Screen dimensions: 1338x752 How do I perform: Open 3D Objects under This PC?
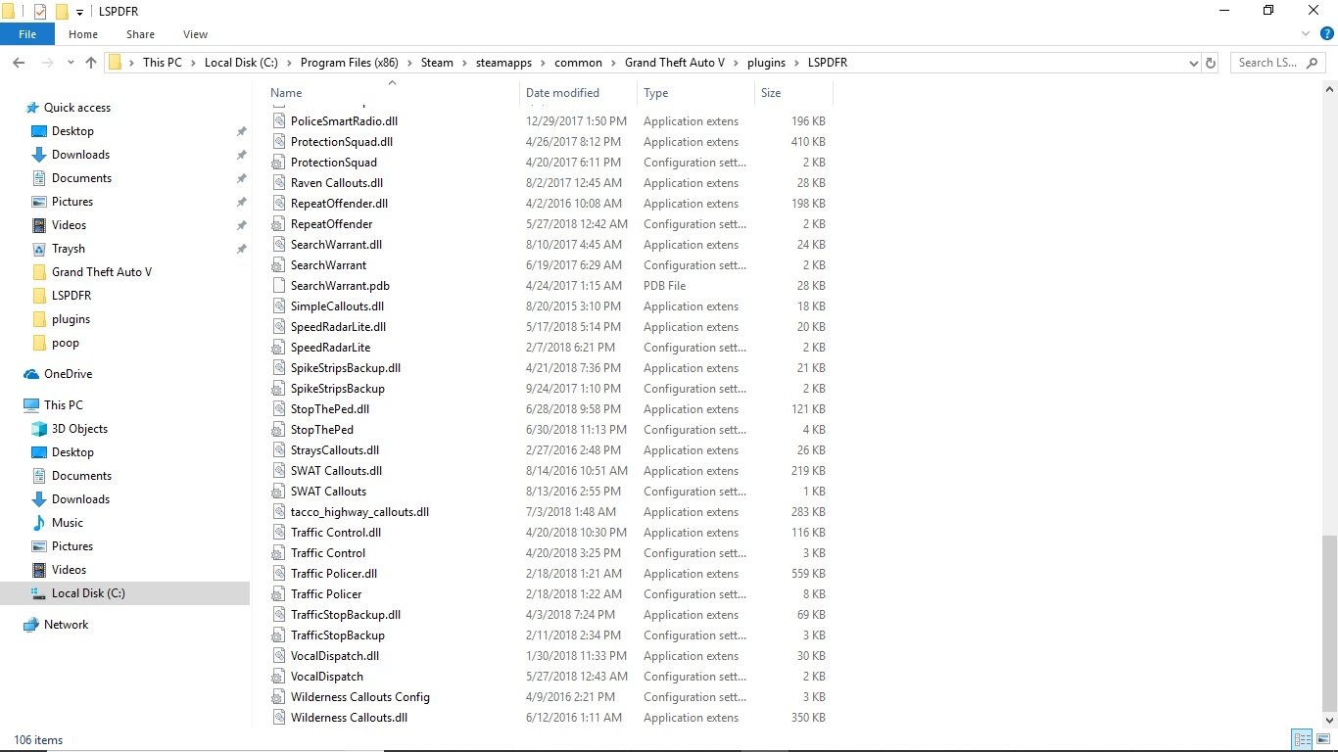tap(79, 429)
